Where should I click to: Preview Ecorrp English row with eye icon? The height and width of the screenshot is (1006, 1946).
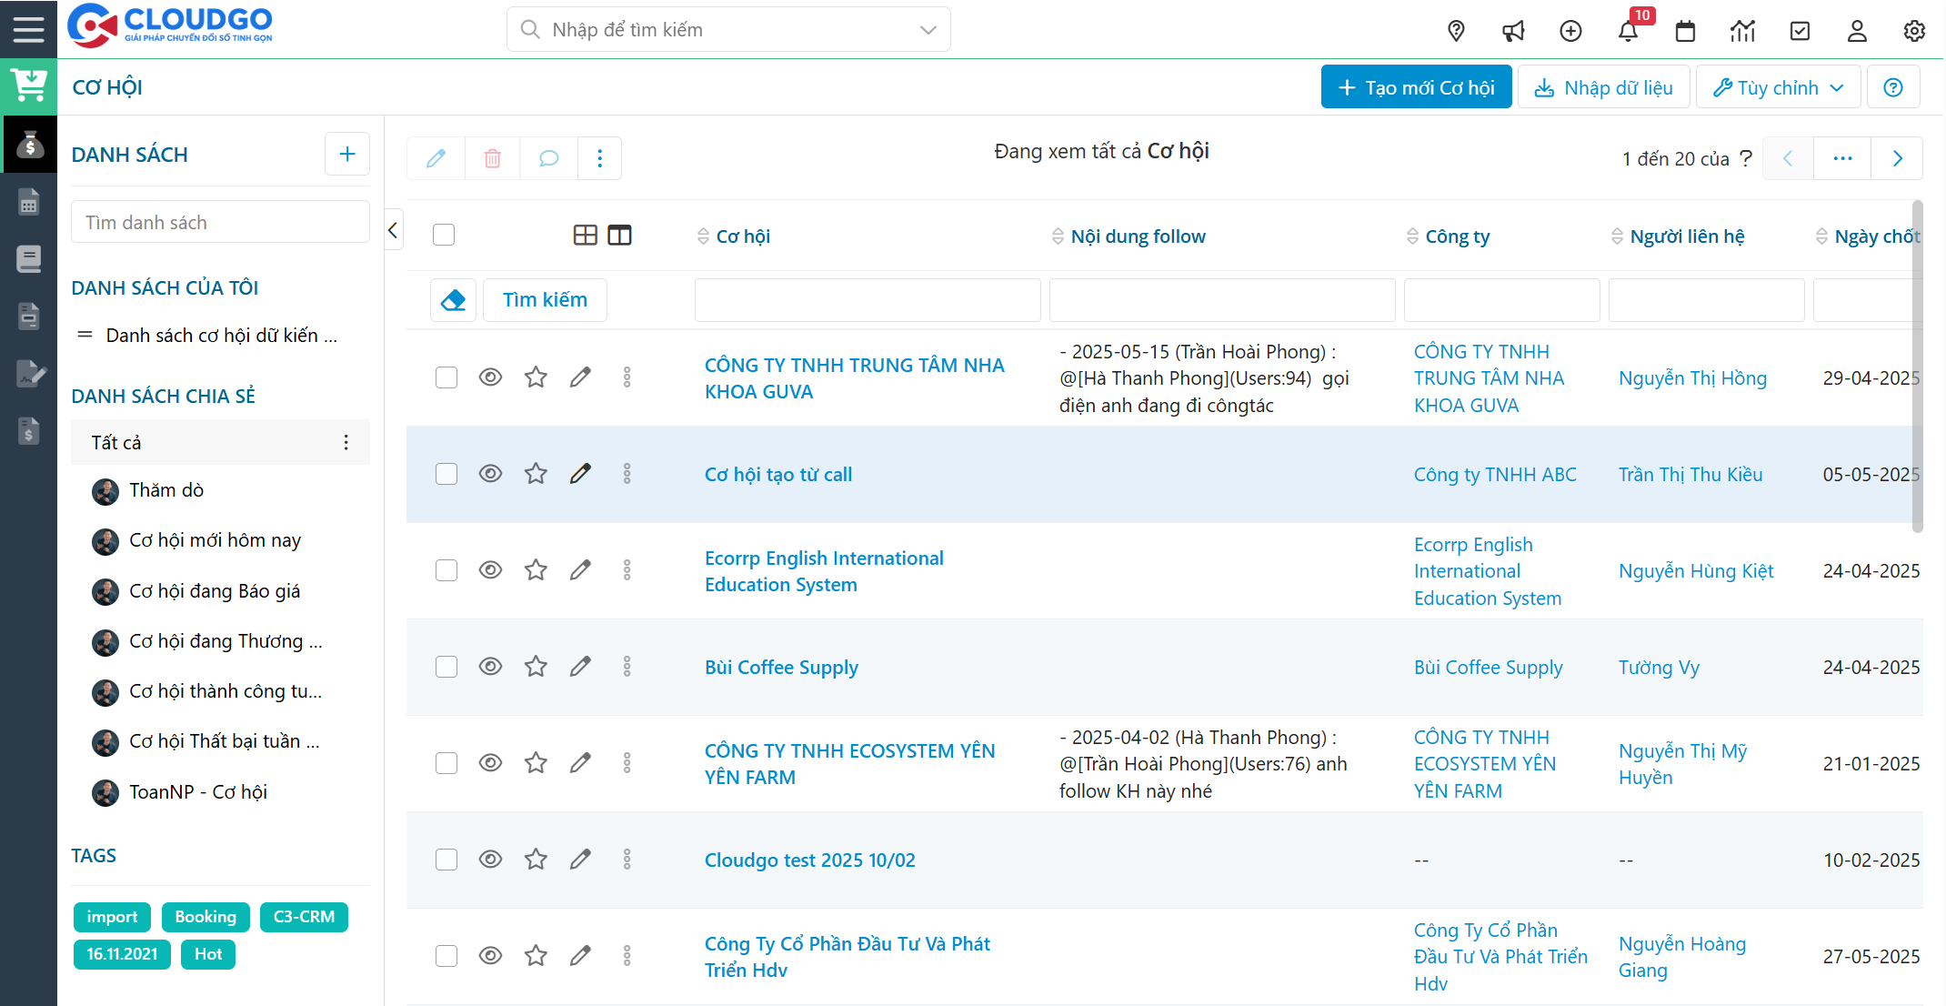[x=490, y=570]
